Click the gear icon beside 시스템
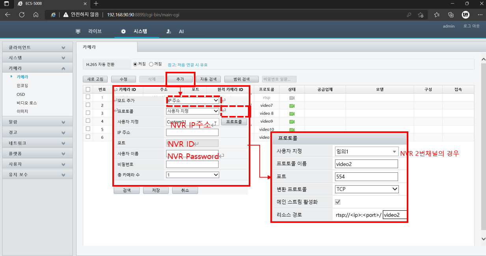The width and height of the screenshot is (486, 256). click(123, 31)
